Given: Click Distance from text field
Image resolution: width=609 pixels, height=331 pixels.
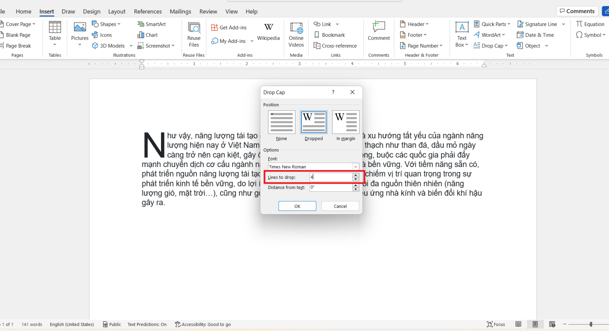Looking at the screenshot, I should coord(331,187).
